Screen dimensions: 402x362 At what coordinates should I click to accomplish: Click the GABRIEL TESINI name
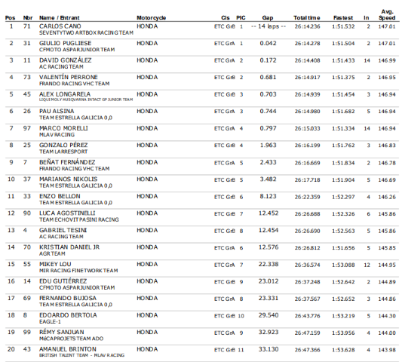[63, 230]
